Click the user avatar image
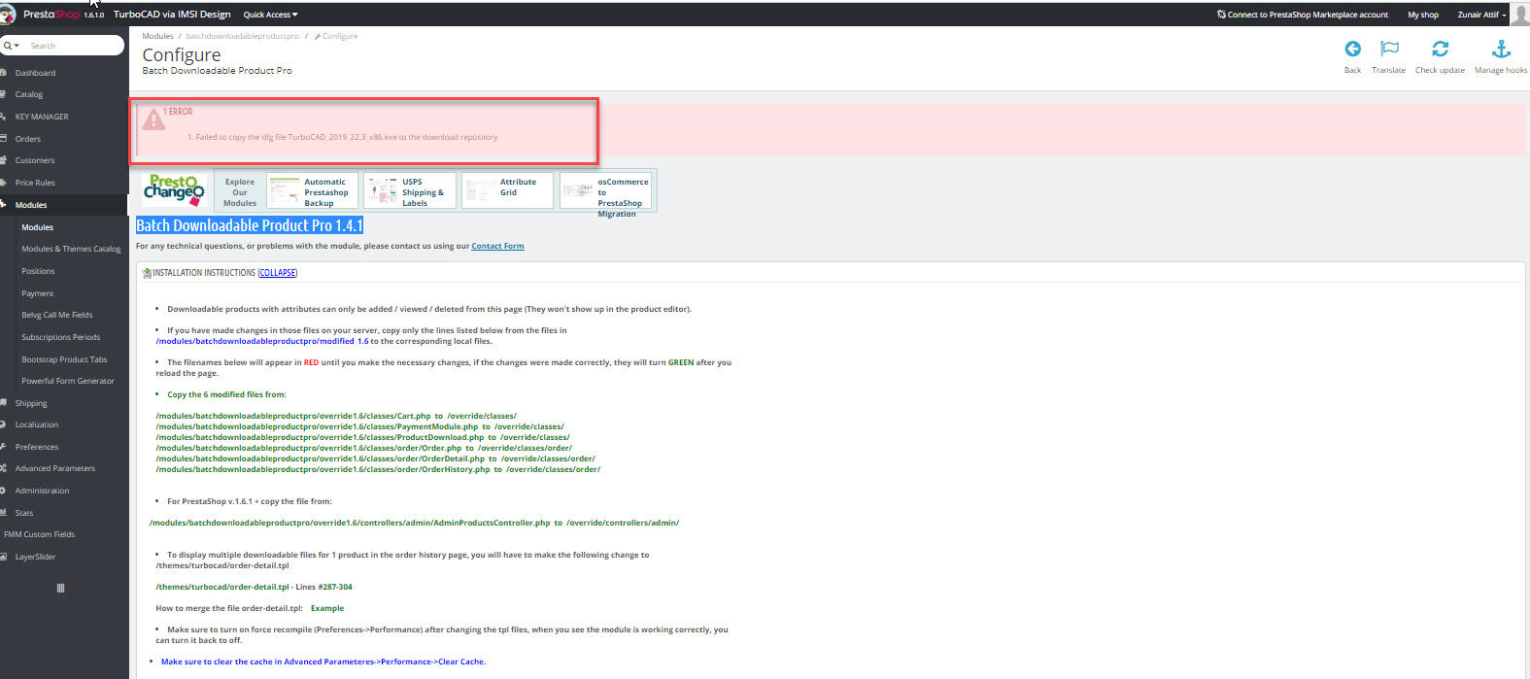 tap(1520, 14)
